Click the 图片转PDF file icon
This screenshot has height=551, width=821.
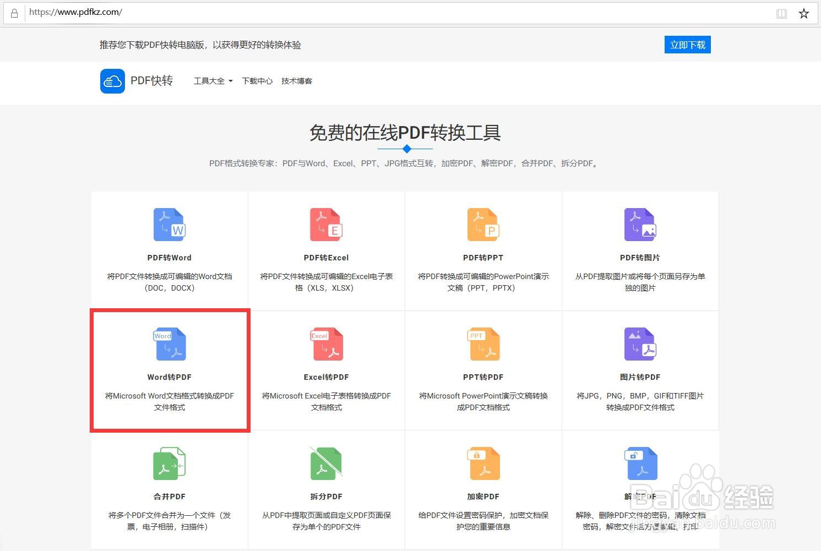pos(640,344)
